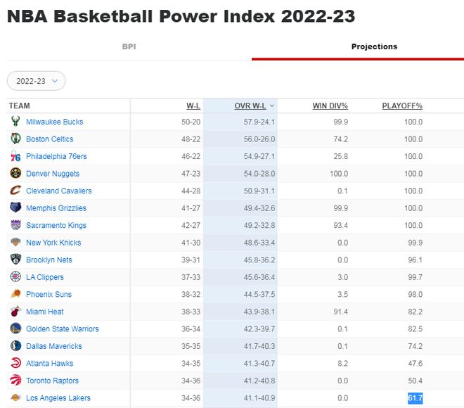Click the Denver Nuggets team logo
This screenshot has width=464, height=408.
[15, 173]
